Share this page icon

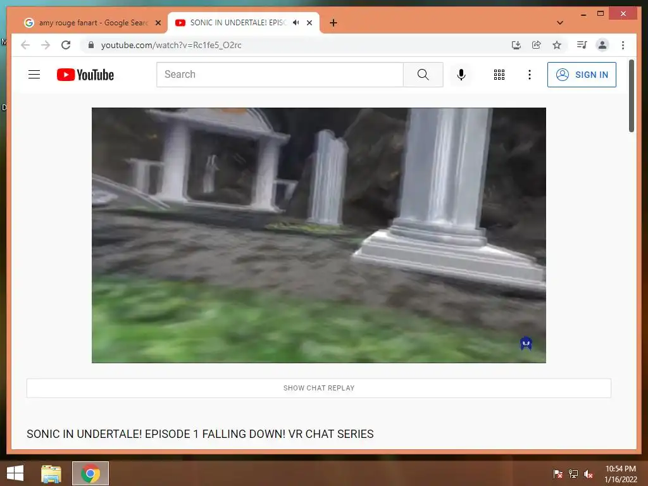(537, 45)
